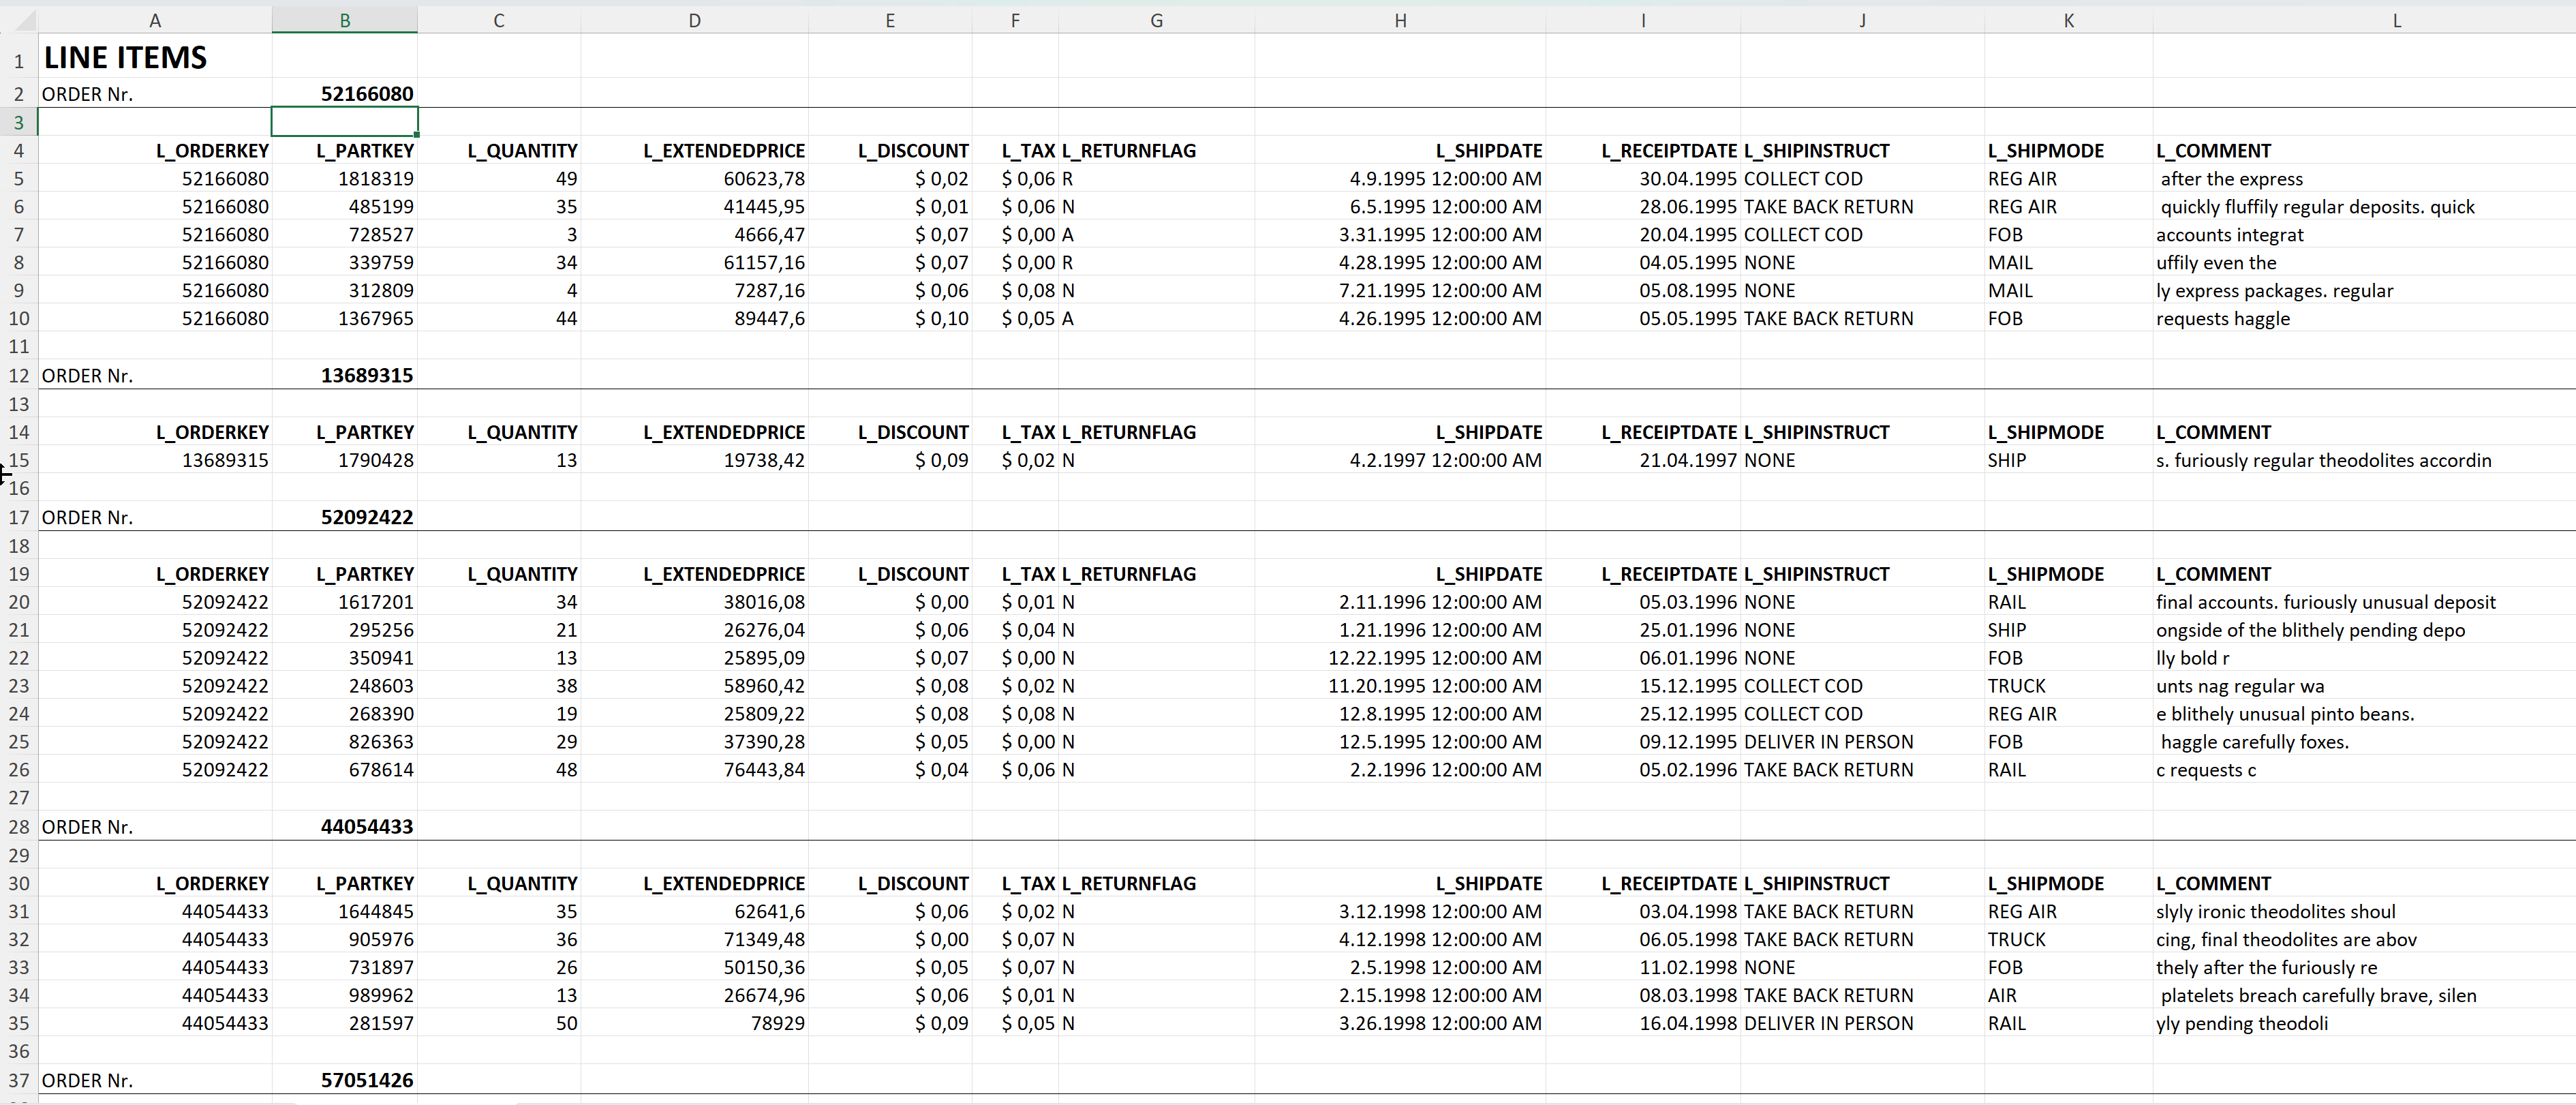Click receipt date 16.04.1998
Screen dimensions: 2576x1105
point(1688,1024)
